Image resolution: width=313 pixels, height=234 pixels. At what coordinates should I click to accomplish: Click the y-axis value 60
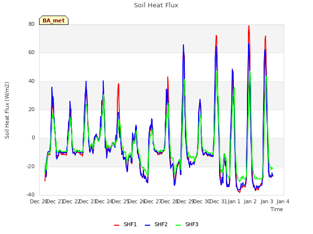pyautogui.click(x=31, y=53)
